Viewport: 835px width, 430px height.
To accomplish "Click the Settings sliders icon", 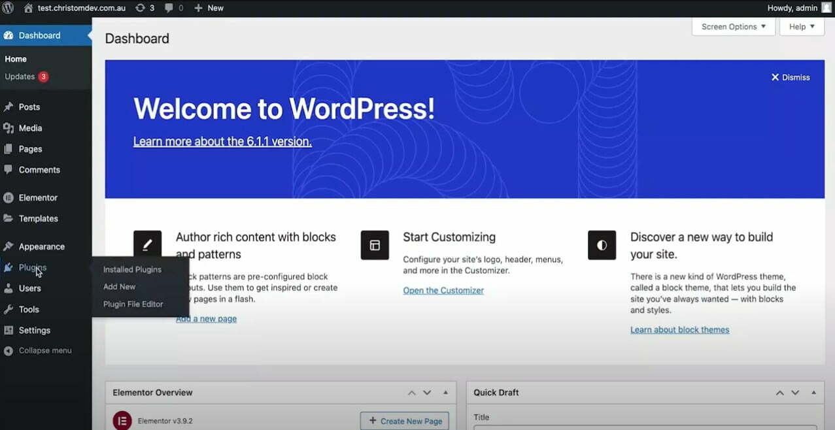I will coord(9,330).
